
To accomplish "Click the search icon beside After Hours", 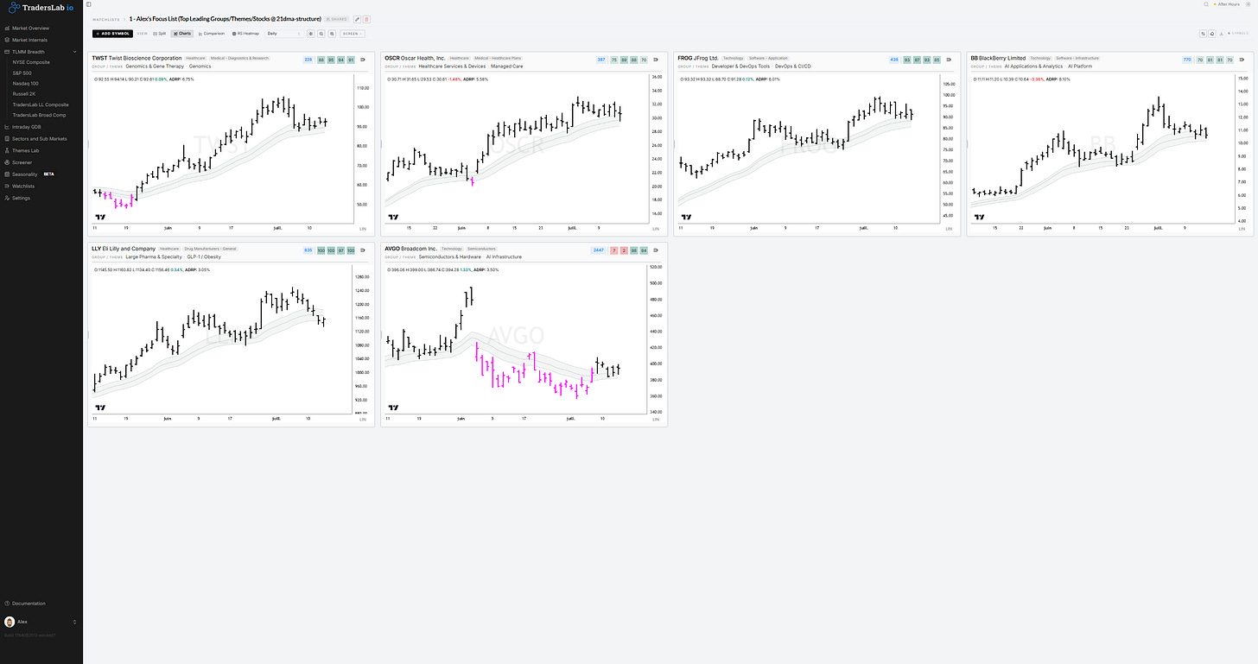I will pyautogui.click(x=1206, y=4).
